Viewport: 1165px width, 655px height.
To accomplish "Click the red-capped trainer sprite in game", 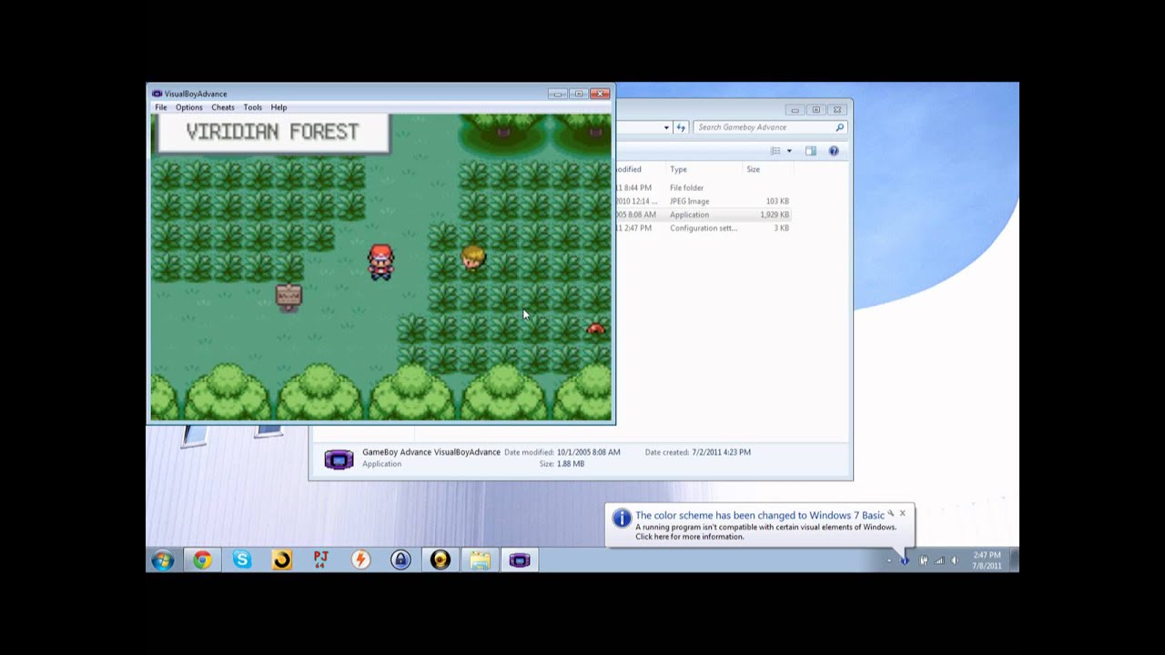I will click(380, 261).
